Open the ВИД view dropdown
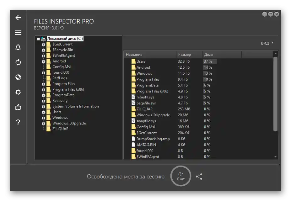The image size is (291, 201). (x=267, y=43)
